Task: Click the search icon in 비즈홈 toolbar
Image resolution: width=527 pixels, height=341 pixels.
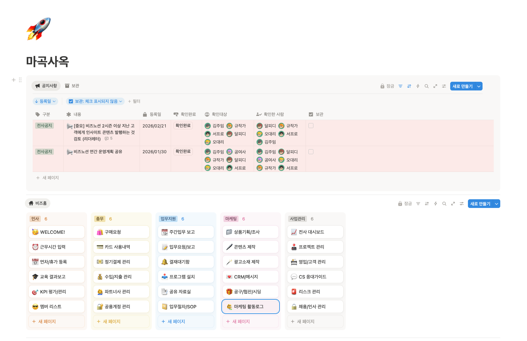Action: tap(444, 204)
